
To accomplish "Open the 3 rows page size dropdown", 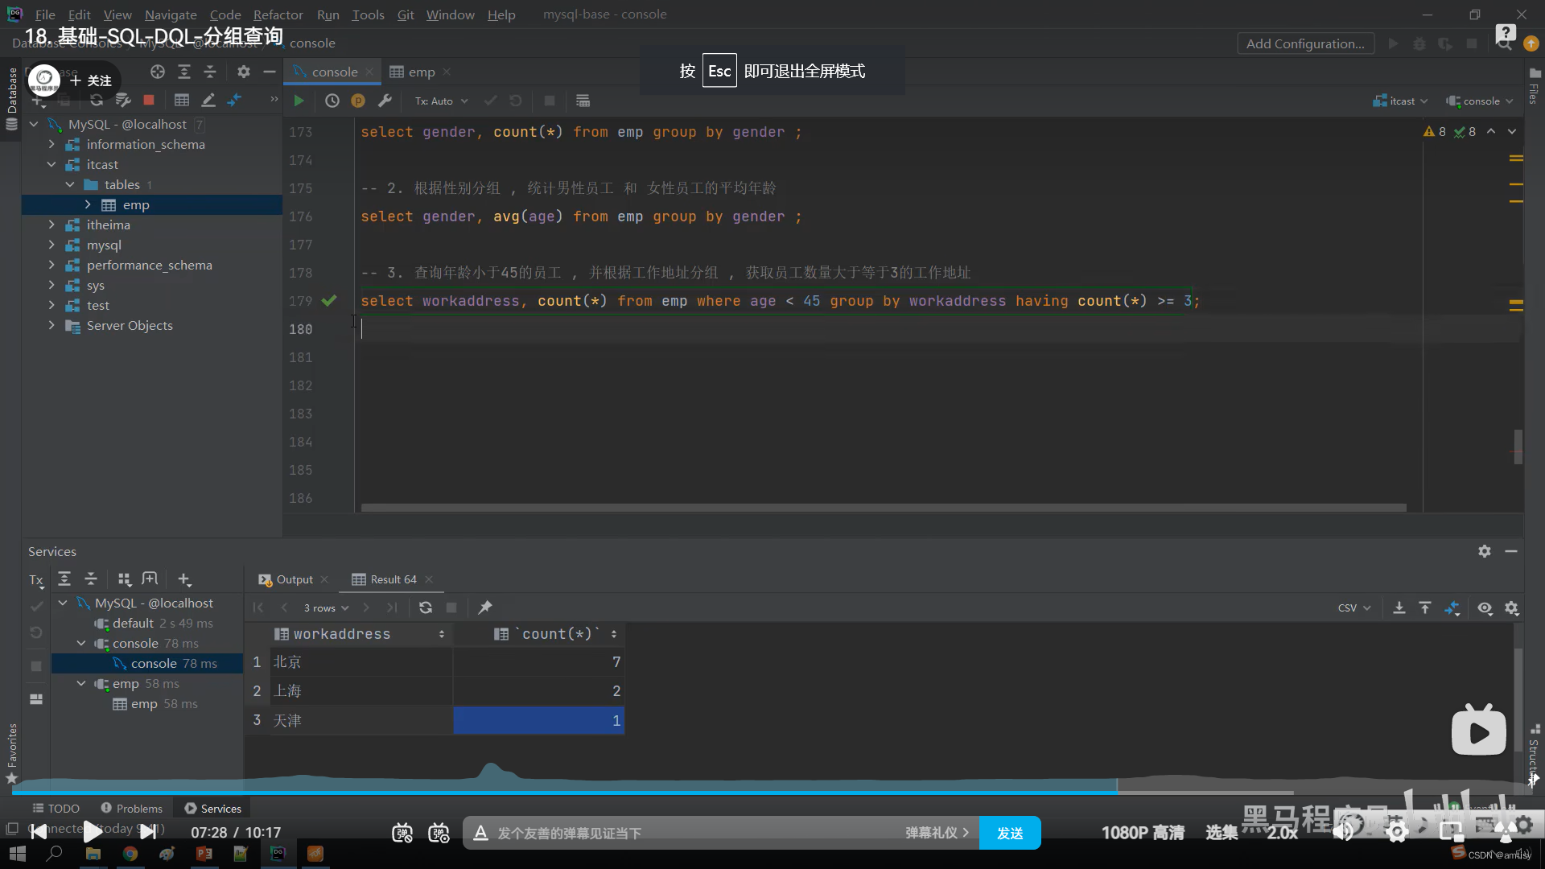I will (x=326, y=607).
